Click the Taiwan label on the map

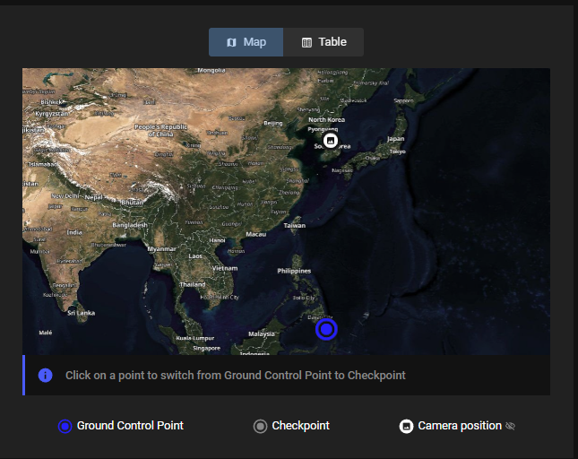click(x=295, y=225)
